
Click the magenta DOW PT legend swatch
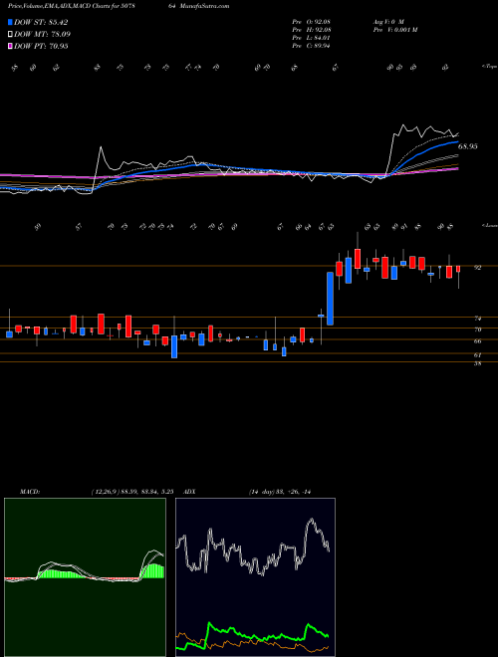click(x=10, y=46)
